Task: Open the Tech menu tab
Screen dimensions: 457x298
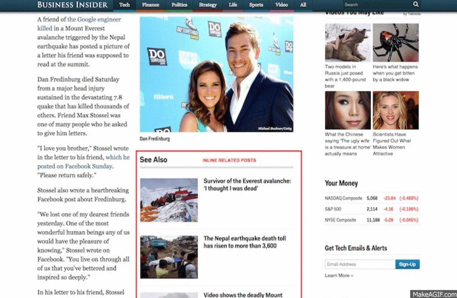Action: (124, 5)
